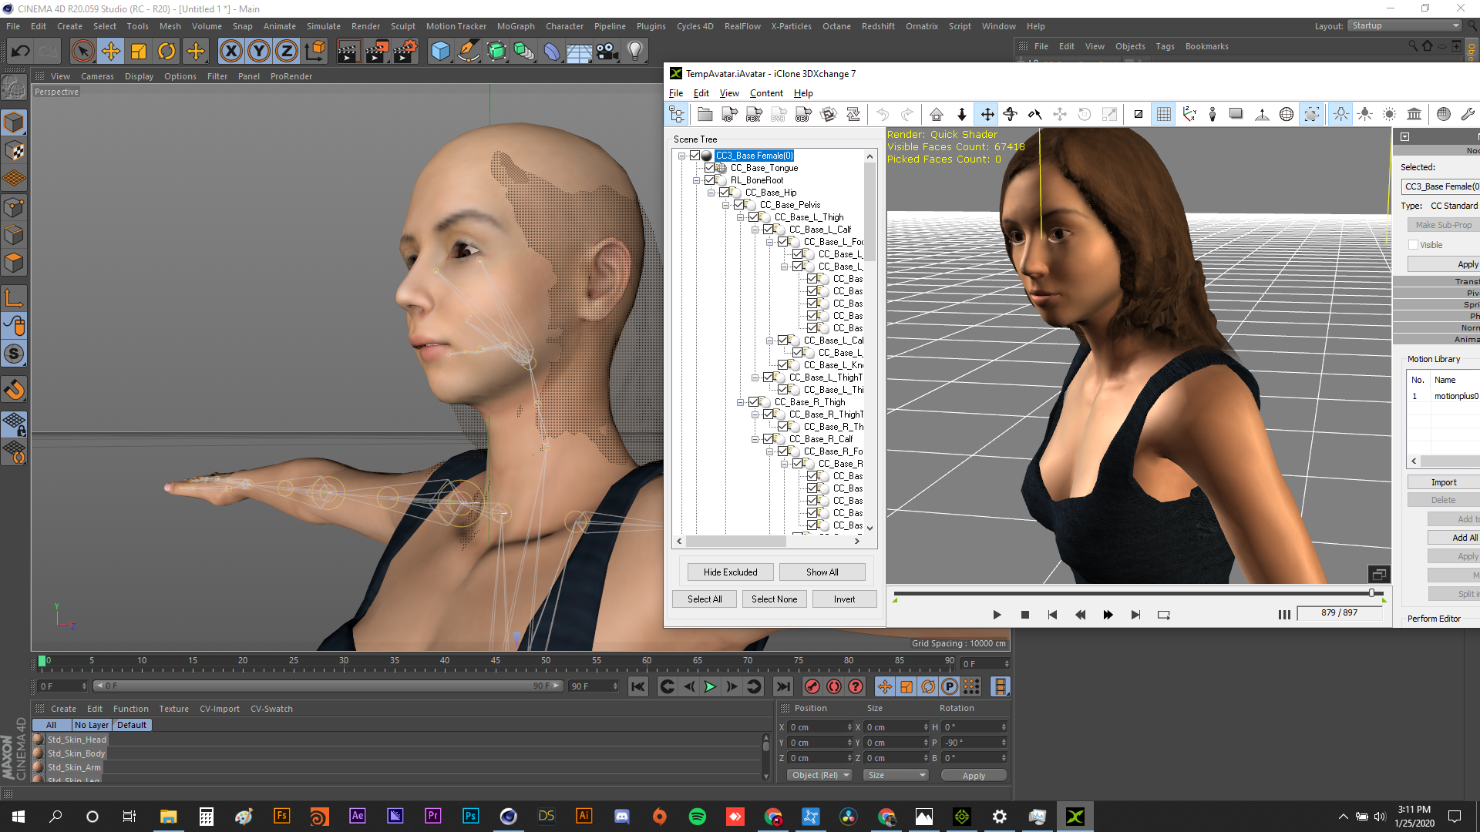Click the Home view icon in 3DXchange
Viewport: 1480px width, 832px height.
937,115
